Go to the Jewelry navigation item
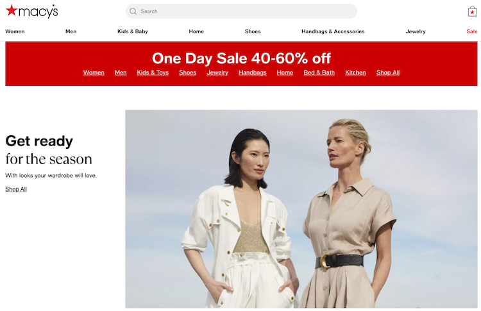The height and width of the screenshot is (311, 481). pyautogui.click(x=416, y=31)
